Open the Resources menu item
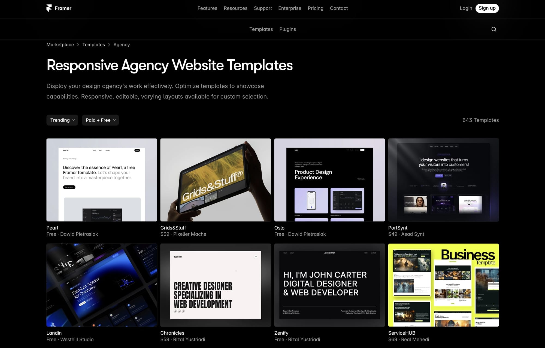545x348 pixels. point(235,8)
